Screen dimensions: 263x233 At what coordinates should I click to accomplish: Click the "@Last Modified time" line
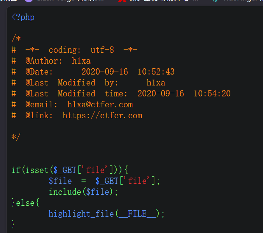pos(121,94)
